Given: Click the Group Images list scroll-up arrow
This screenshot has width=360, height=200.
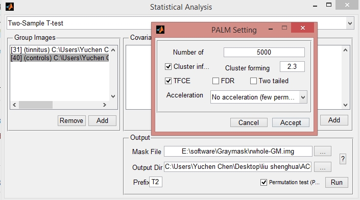Looking at the screenshot, I should click(113, 50).
